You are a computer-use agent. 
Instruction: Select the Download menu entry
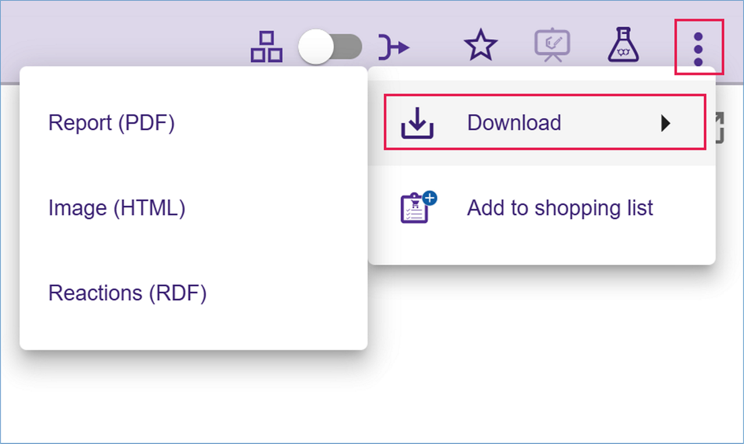(x=514, y=123)
